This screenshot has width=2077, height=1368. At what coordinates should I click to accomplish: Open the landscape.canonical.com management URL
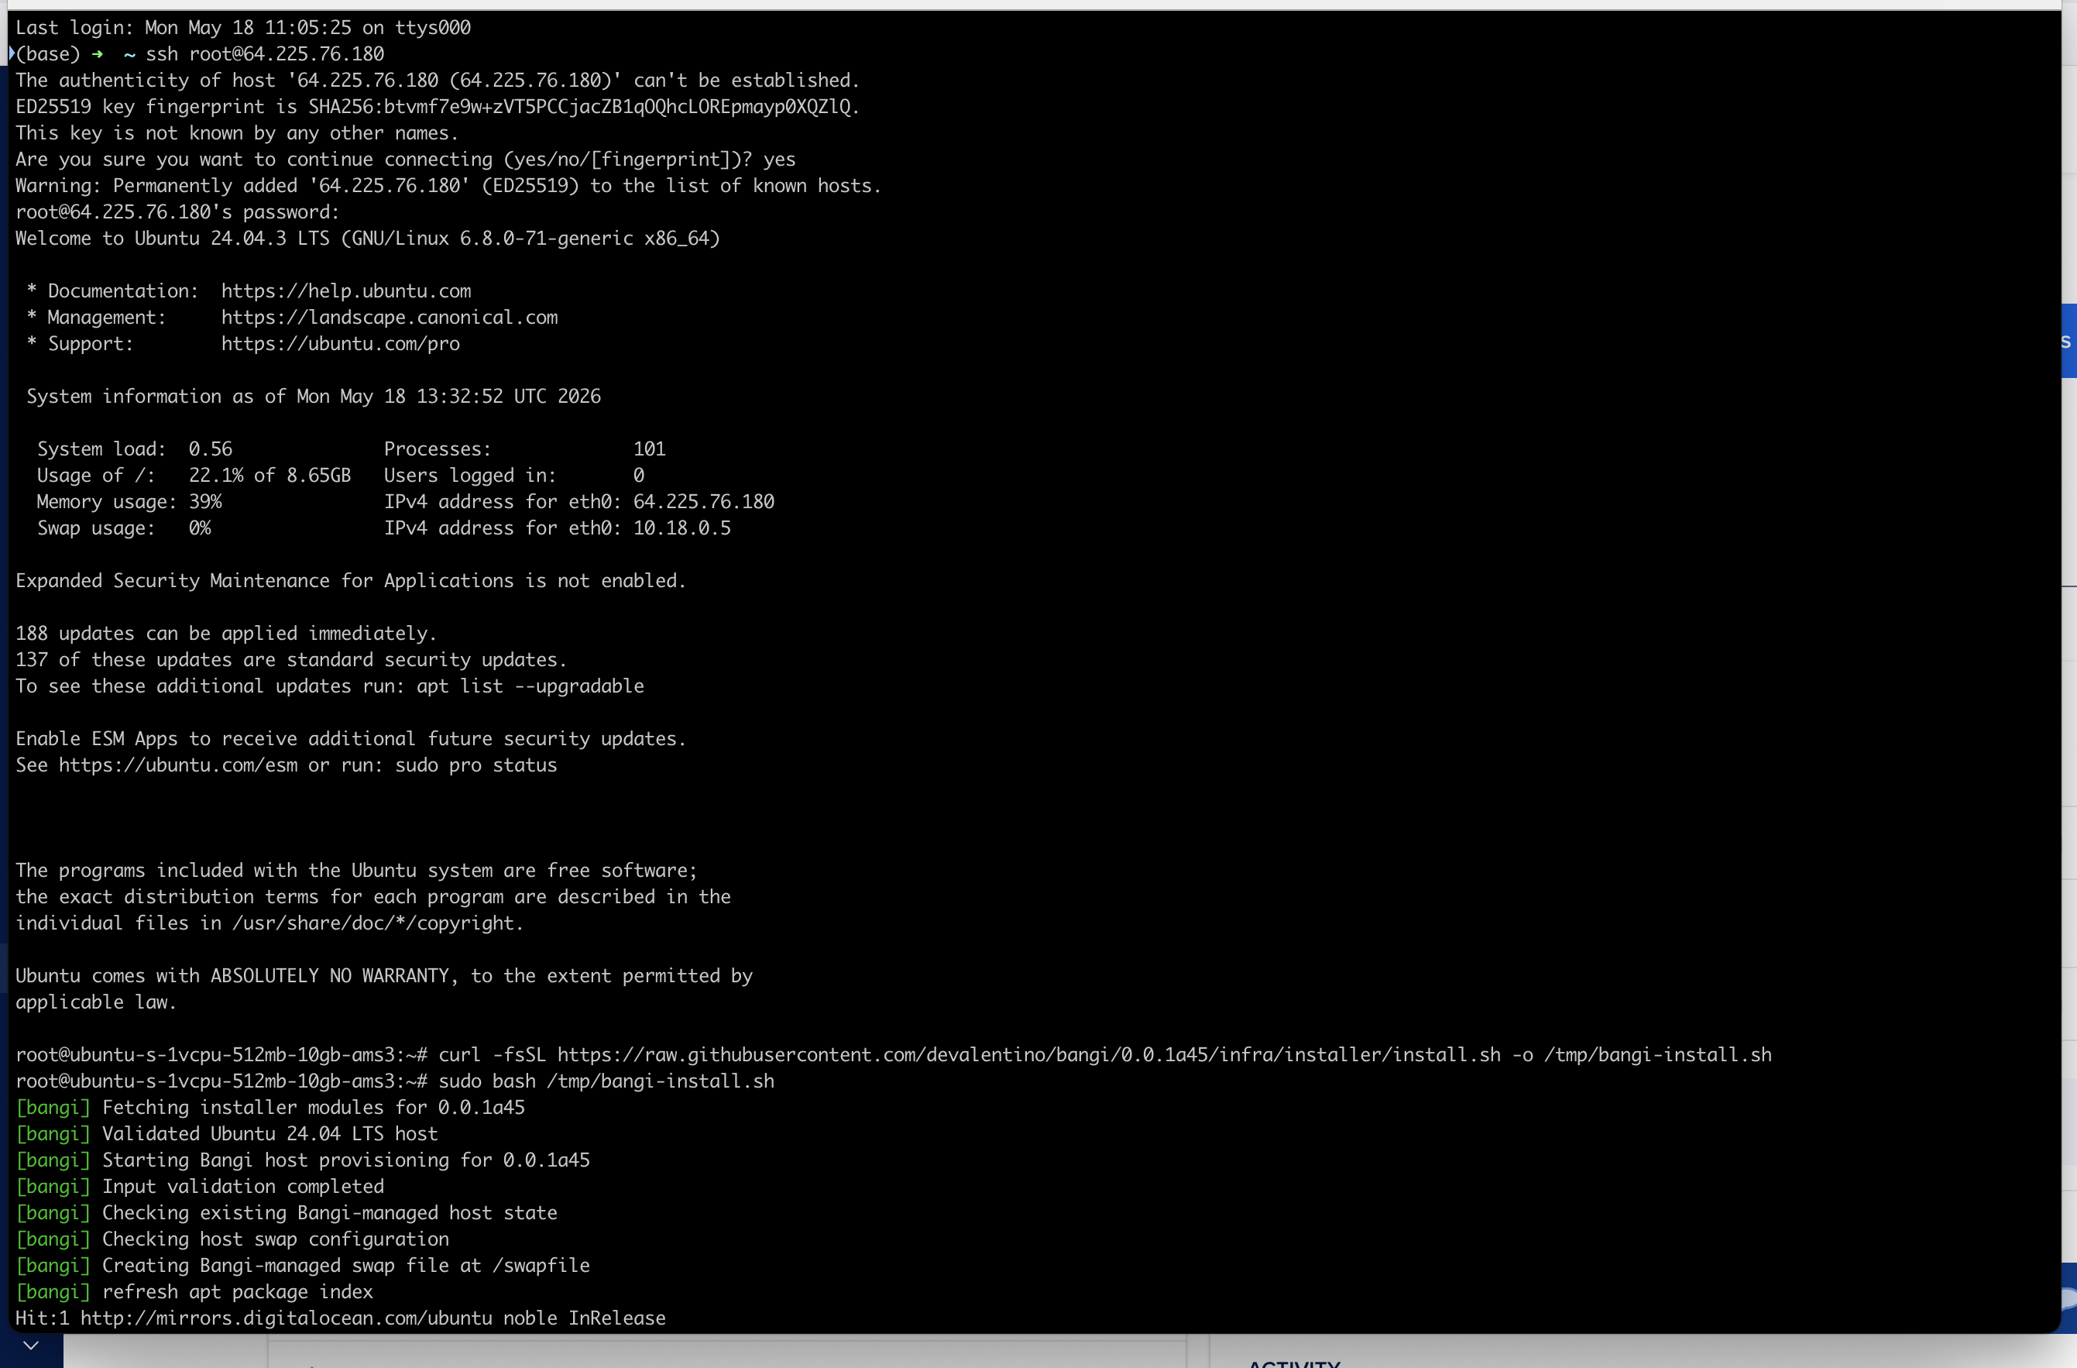[x=390, y=318]
